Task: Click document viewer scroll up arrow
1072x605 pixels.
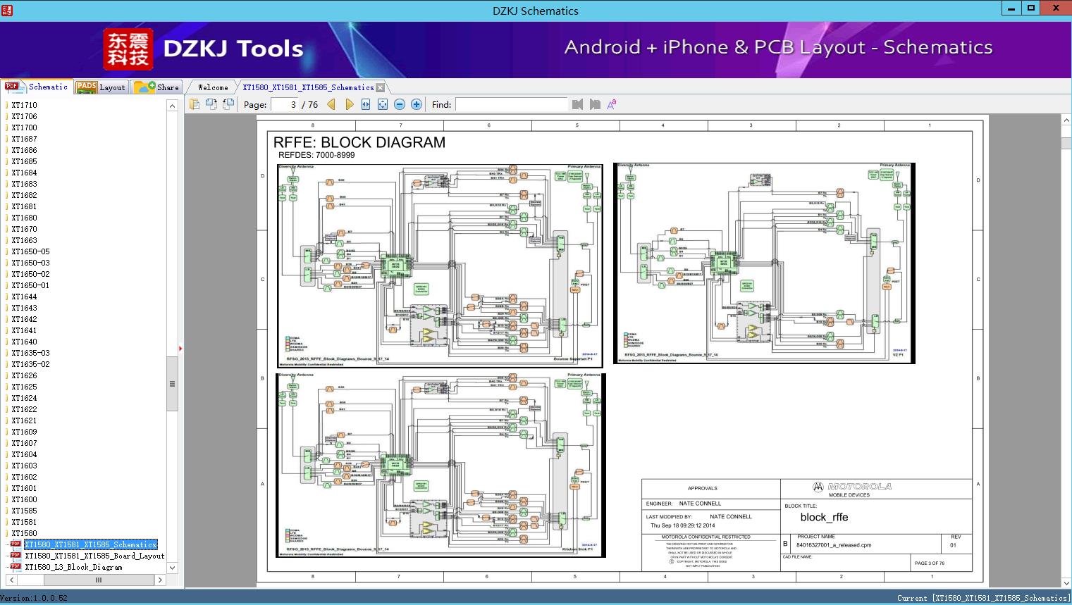Action: click(x=1066, y=120)
